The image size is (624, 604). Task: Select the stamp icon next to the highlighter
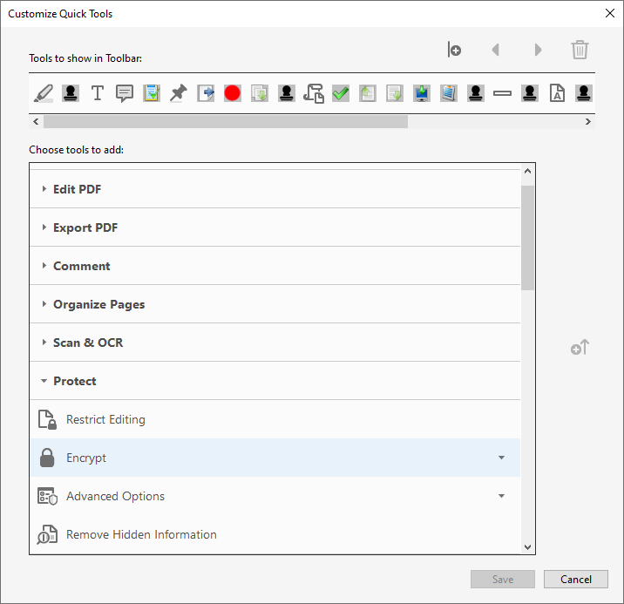click(x=71, y=93)
